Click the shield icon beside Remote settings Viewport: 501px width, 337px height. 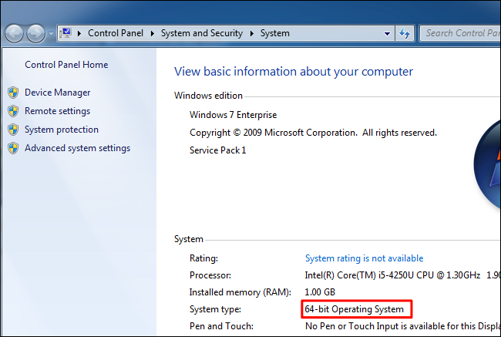[x=13, y=111]
